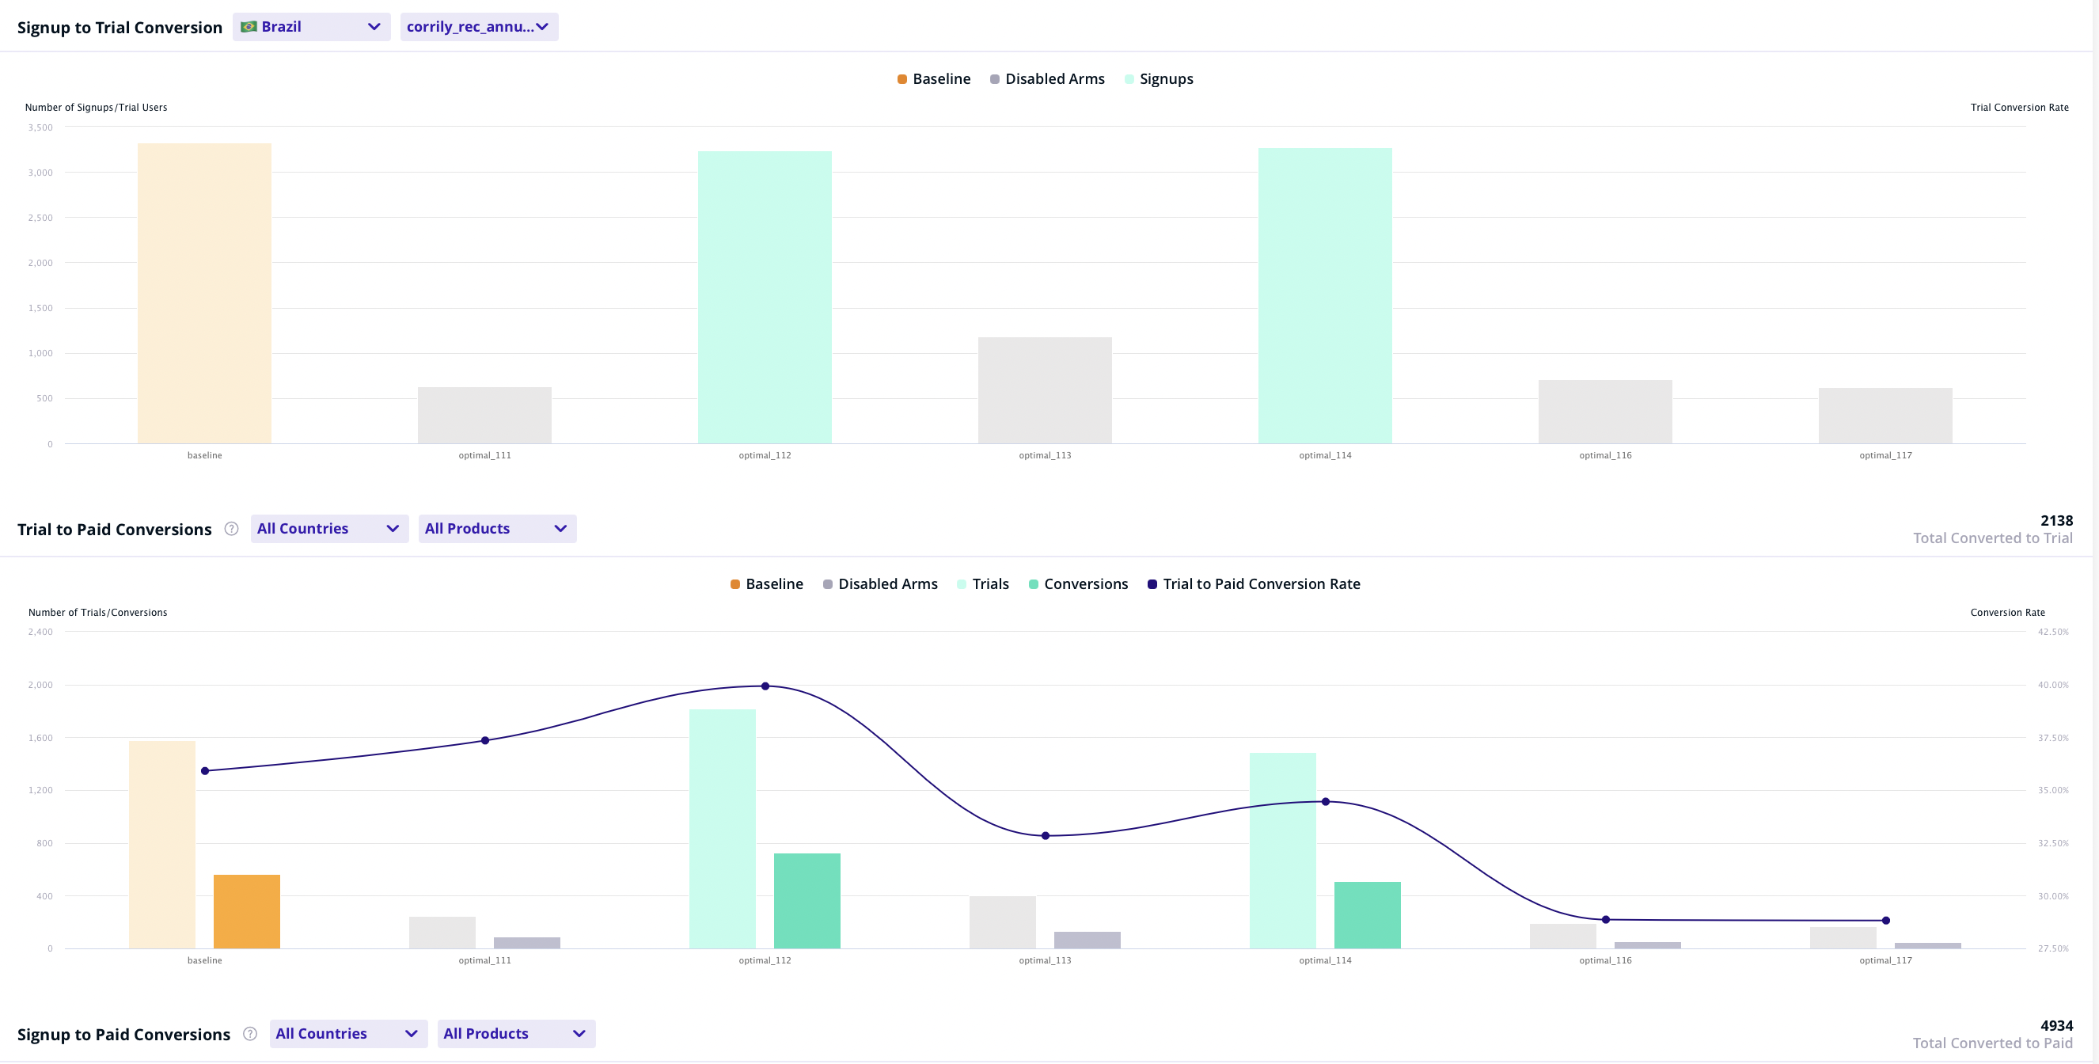Expand All Countries dropdown in Signup to Paid section
This screenshot has width=2099, height=1064.
pos(348,1033)
